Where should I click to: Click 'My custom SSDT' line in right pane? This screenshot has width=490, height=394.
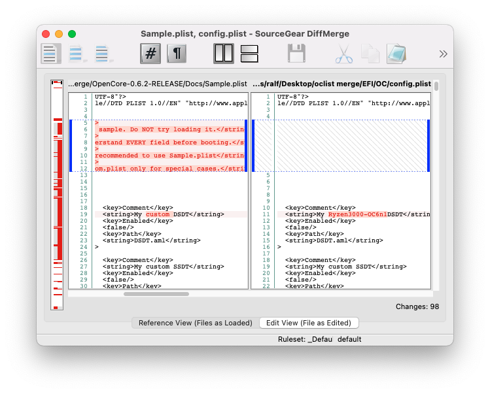(x=346, y=267)
